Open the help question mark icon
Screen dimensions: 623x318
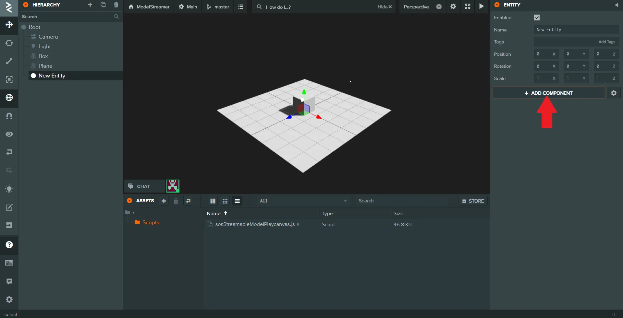(9, 245)
